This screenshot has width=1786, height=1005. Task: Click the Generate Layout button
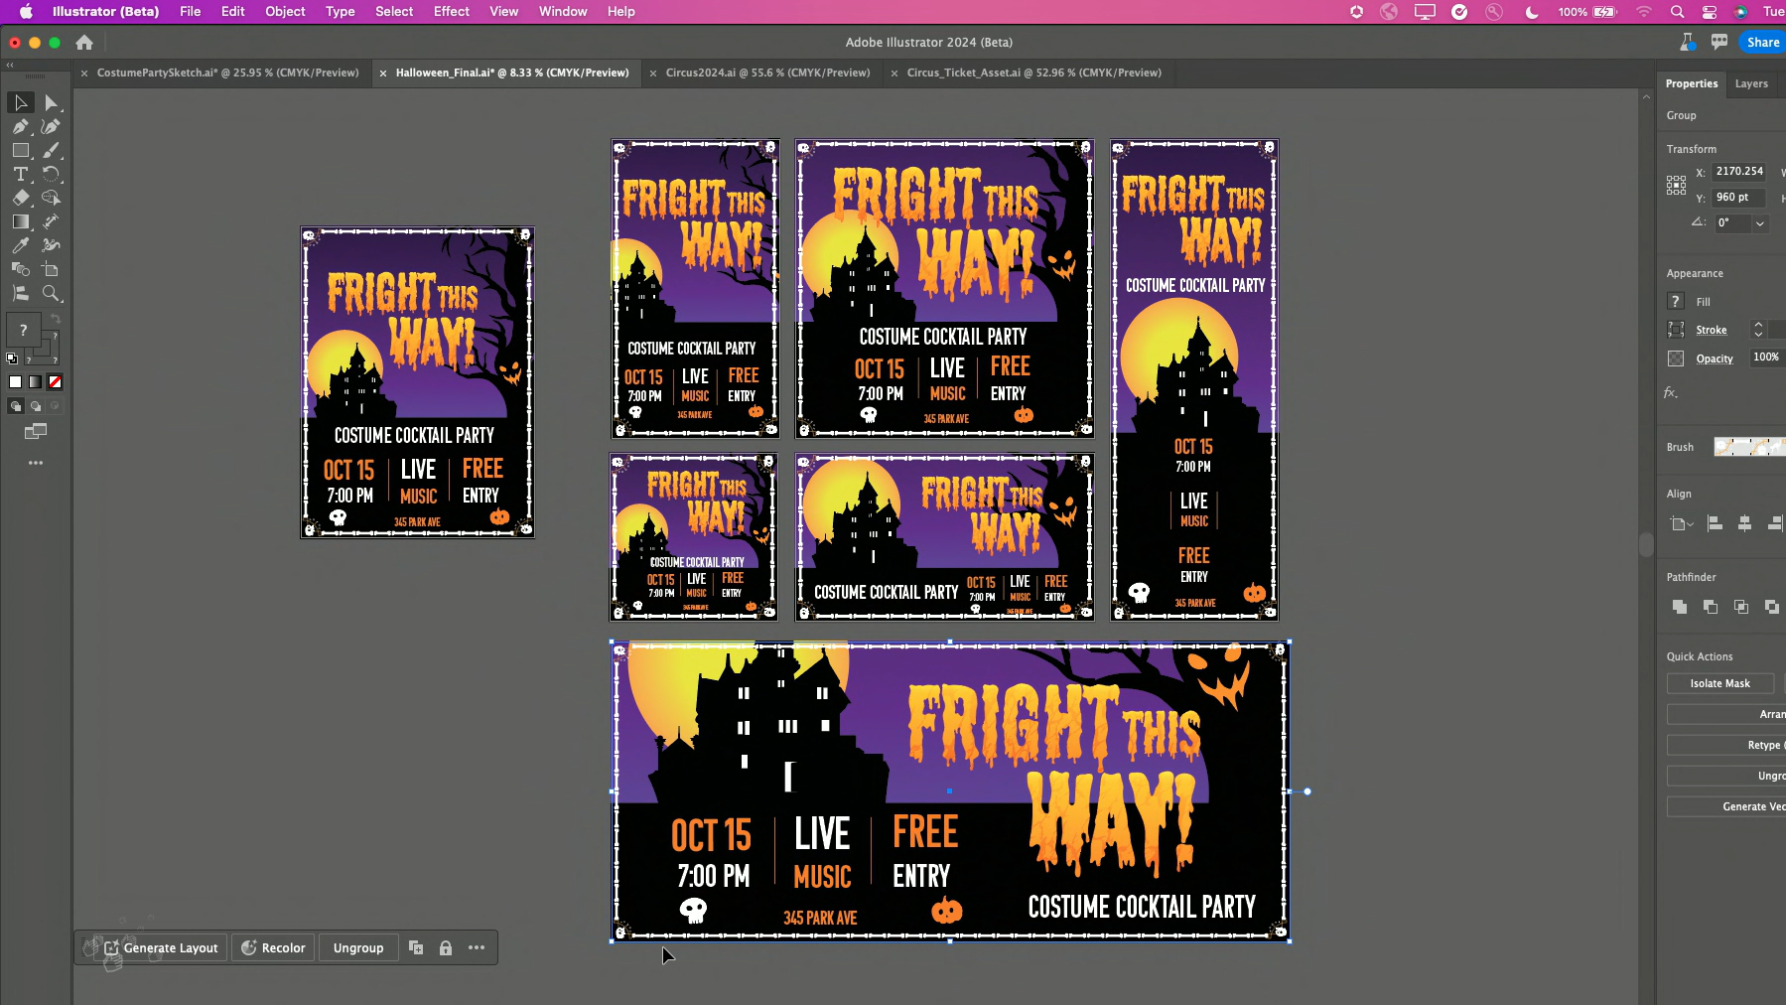point(161,948)
